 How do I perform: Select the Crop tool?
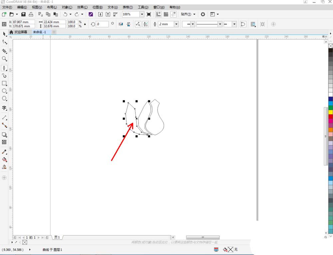pyautogui.click(x=4, y=51)
